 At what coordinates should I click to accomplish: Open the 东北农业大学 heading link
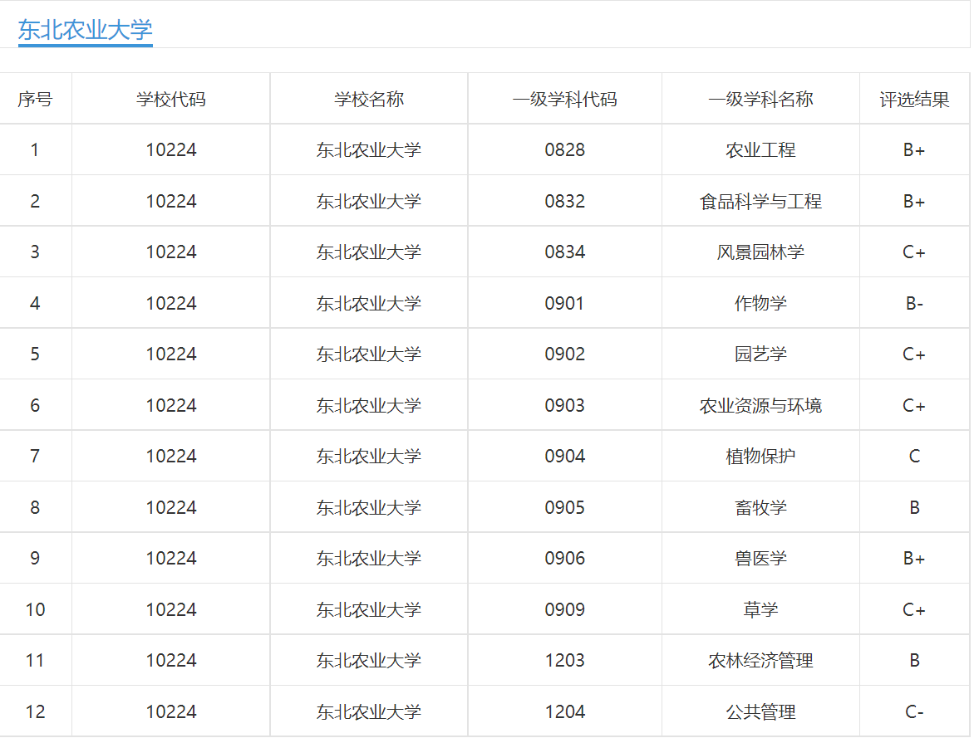click(x=85, y=30)
